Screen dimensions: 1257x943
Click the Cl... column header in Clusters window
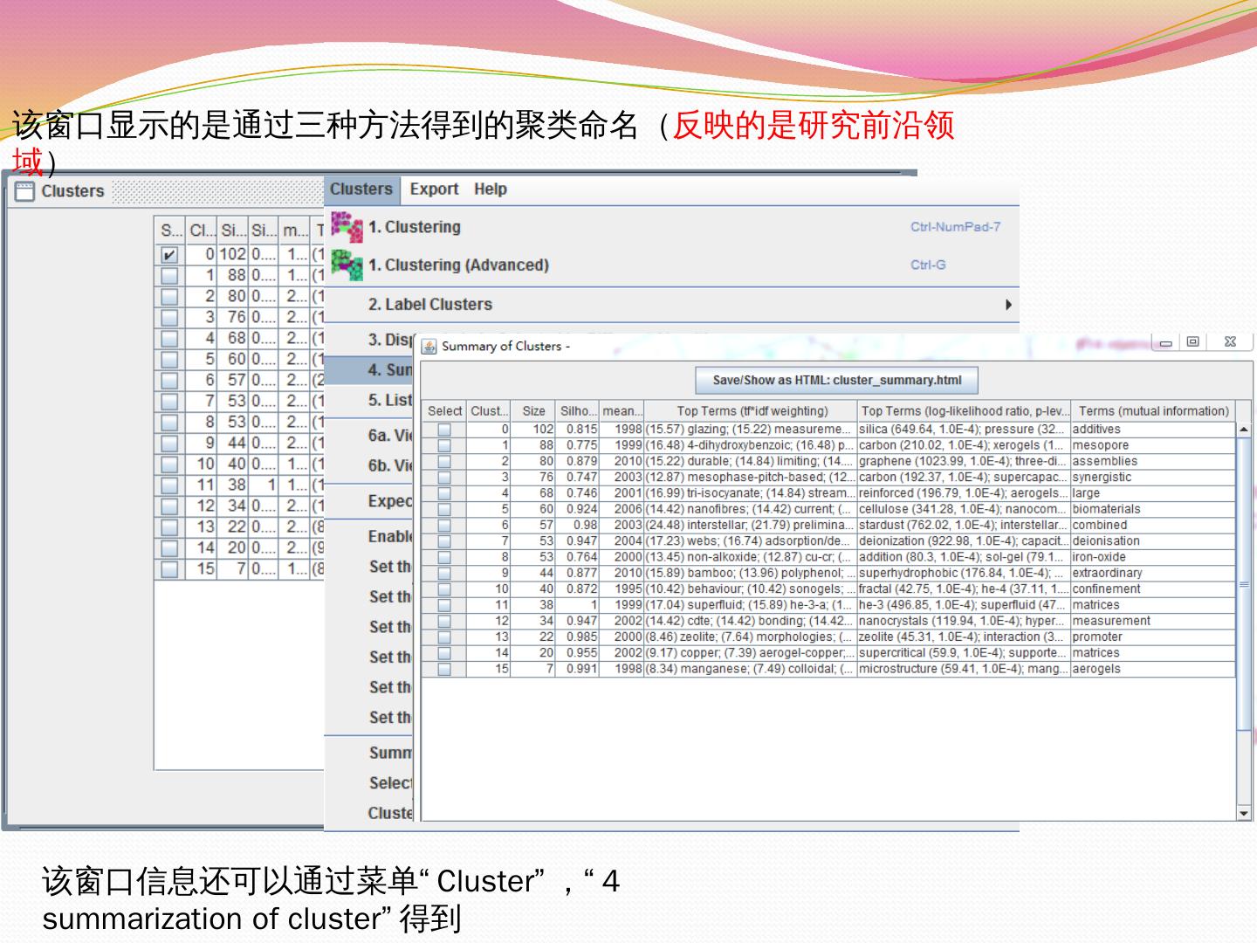tap(202, 231)
